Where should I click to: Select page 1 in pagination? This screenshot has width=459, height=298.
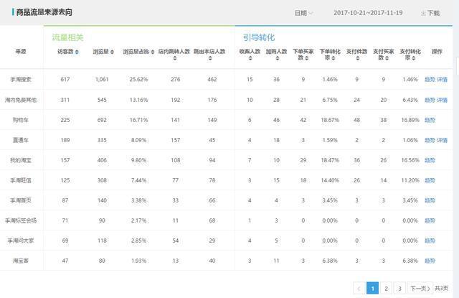pyautogui.click(x=372, y=289)
